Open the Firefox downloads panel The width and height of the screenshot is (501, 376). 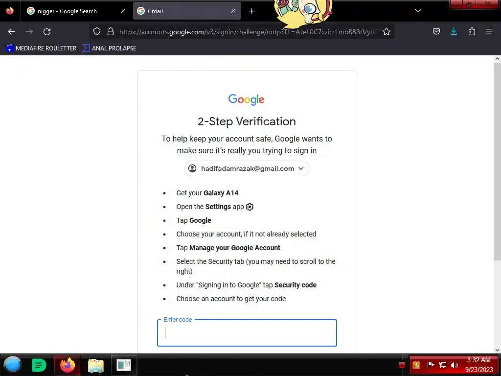[454, 31]
